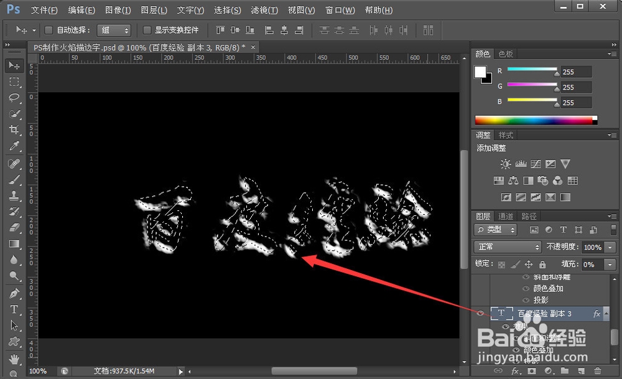Toggle lock transparent pixels
Viewport: 622px width, 379px height.
[x=501, y=264]
